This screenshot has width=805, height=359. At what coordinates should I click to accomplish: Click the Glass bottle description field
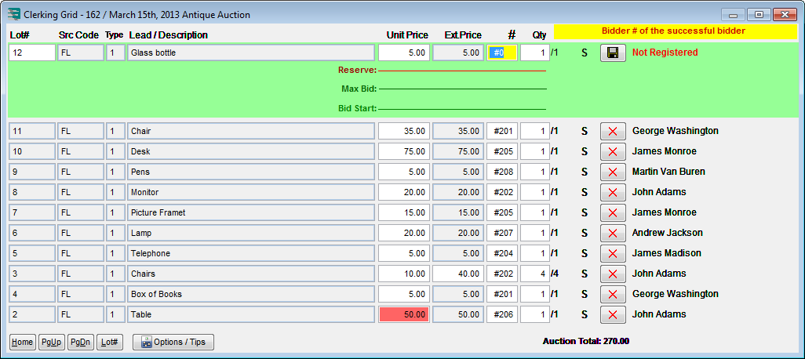(251, 53)
